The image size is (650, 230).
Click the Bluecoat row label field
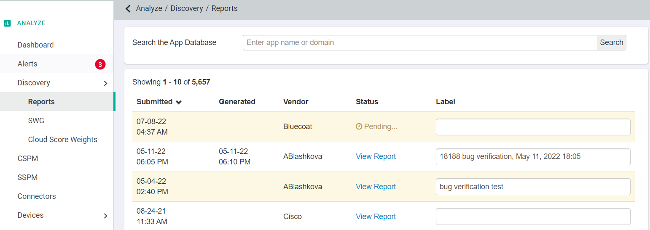[x=533, y=127]
